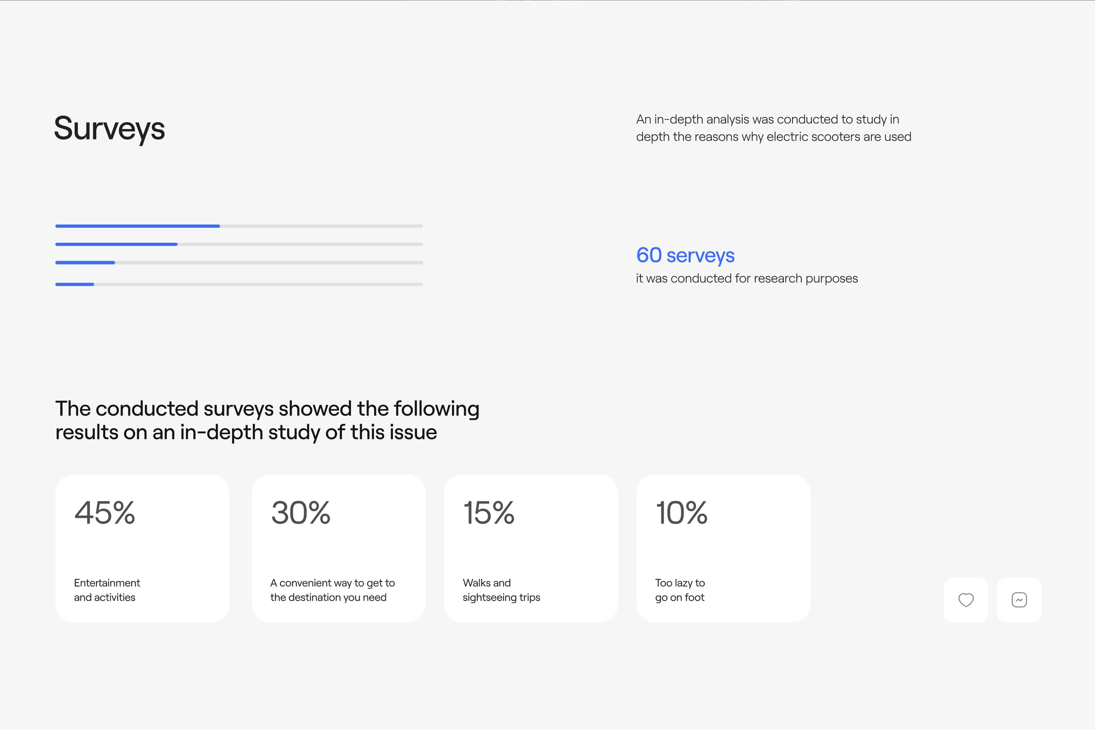Screen dimensions: 1095x730
Task: Click 'A convenient way to get to' text
Action: (332, 583)
